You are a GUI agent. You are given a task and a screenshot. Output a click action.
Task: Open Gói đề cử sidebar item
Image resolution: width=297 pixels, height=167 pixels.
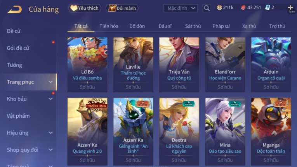18,48
